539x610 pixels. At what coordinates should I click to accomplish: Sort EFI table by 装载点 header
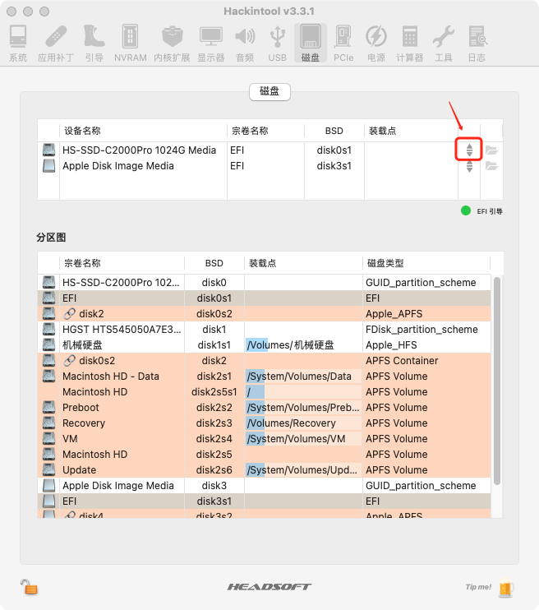(411, 131)
